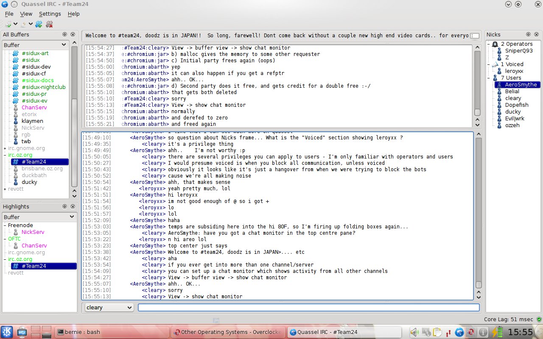Expand the revott network in All Buffers
543x339 pixels.
click(5, 189)
